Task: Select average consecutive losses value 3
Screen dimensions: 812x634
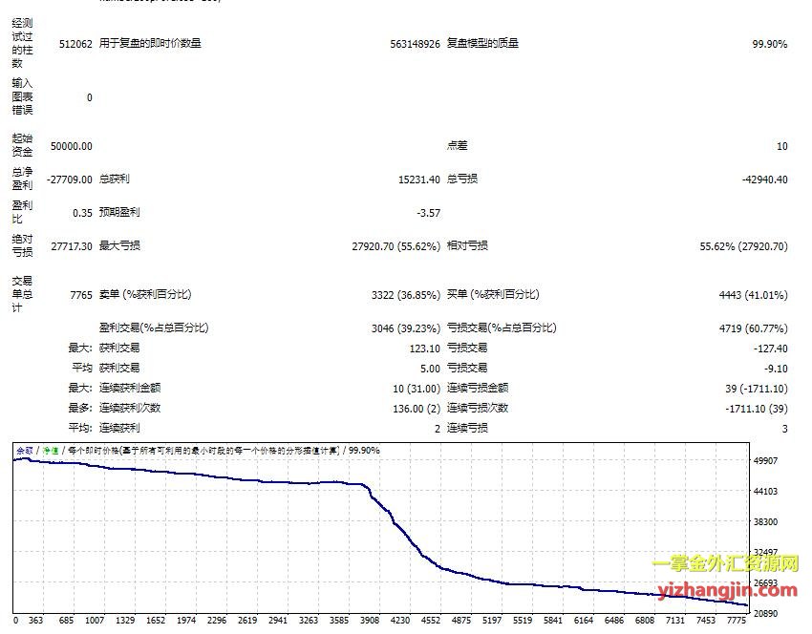Action: [784, 429]
